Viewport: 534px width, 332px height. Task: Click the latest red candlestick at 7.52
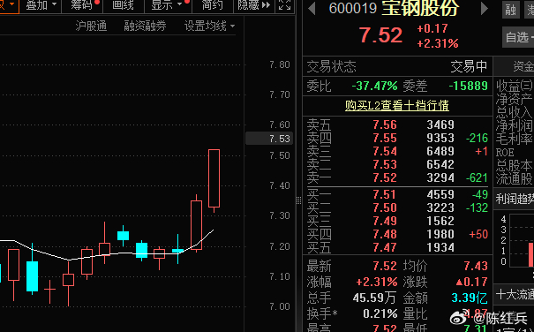pos(214,178)
